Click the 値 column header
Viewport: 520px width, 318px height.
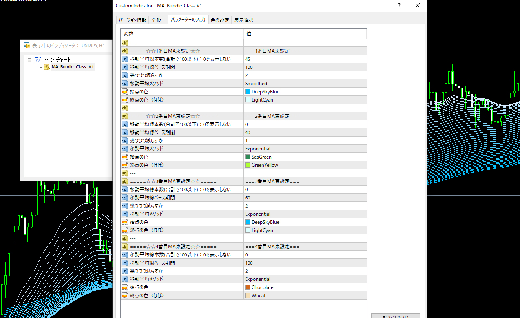point(305,34)
